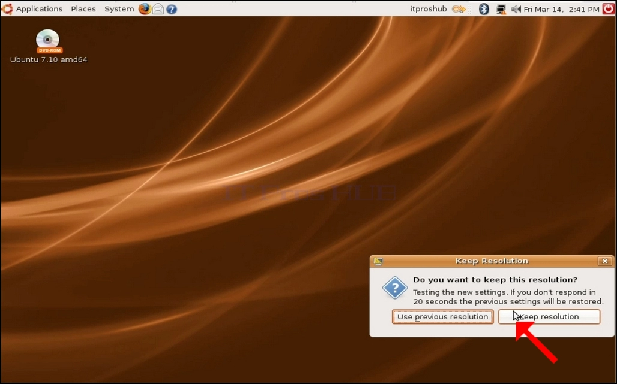Close the Keep Resolution dialog

click(x=605, y=261)
